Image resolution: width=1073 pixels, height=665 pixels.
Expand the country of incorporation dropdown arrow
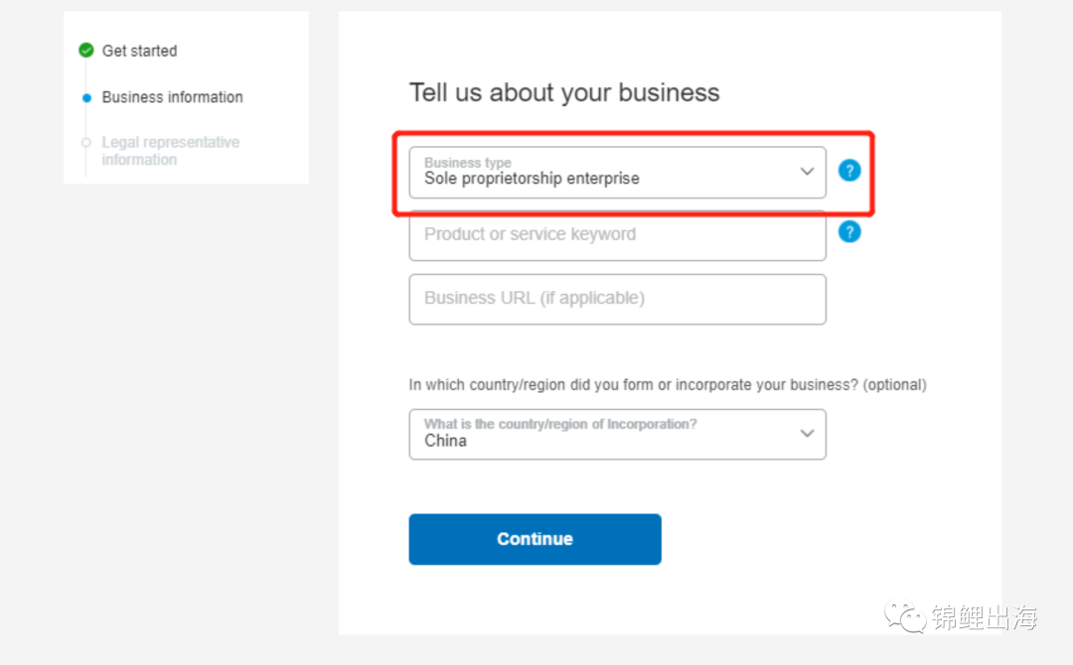coord(807,434)
